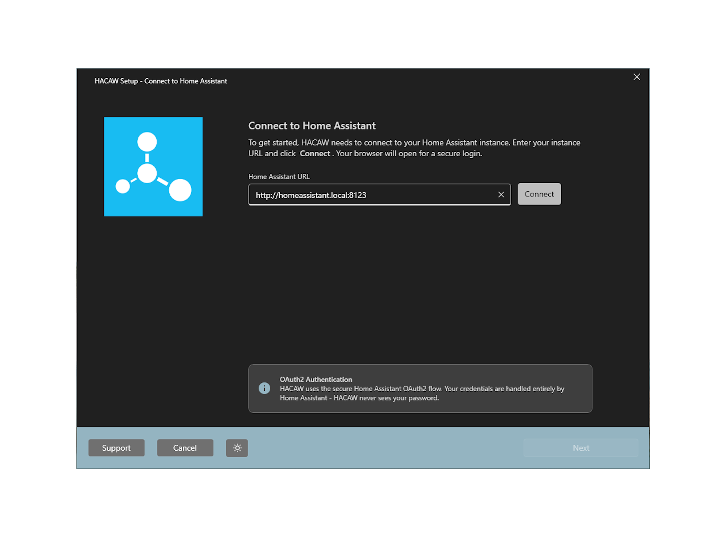
Task: Select the 'Connect to Home Assistant' heading
Action: 312,126
